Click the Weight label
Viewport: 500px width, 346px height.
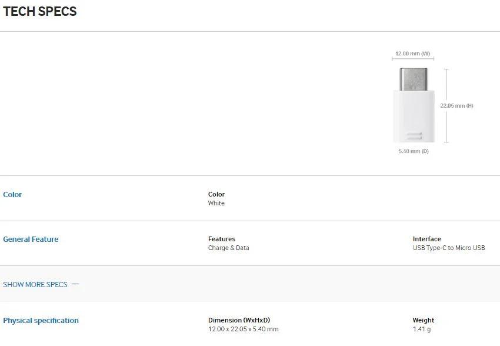[x=423, y=321]
